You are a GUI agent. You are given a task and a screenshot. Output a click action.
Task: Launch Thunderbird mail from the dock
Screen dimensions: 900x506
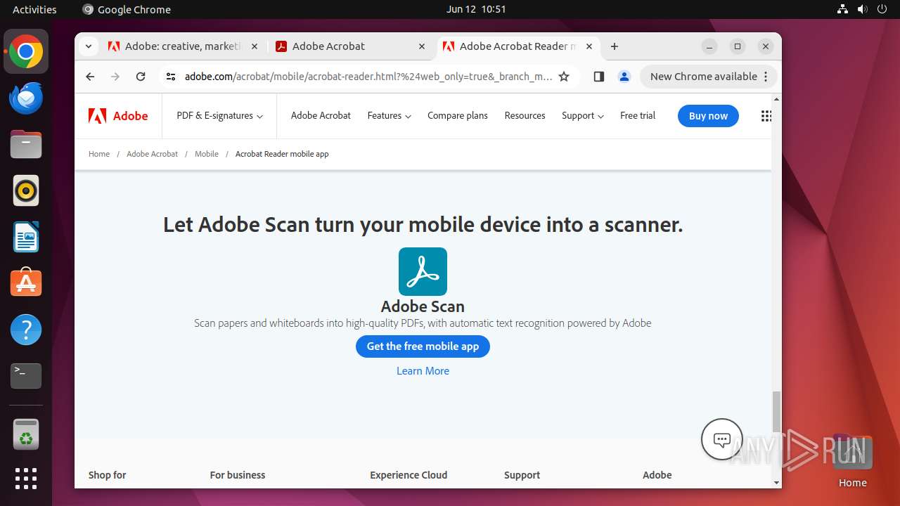coord(26,98)
